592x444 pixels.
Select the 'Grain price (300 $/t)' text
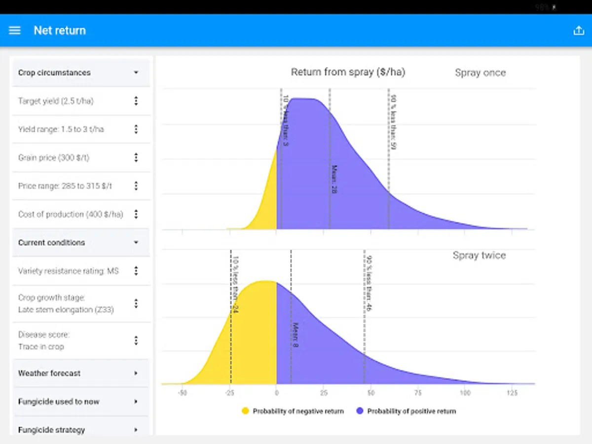click(54, 158)
